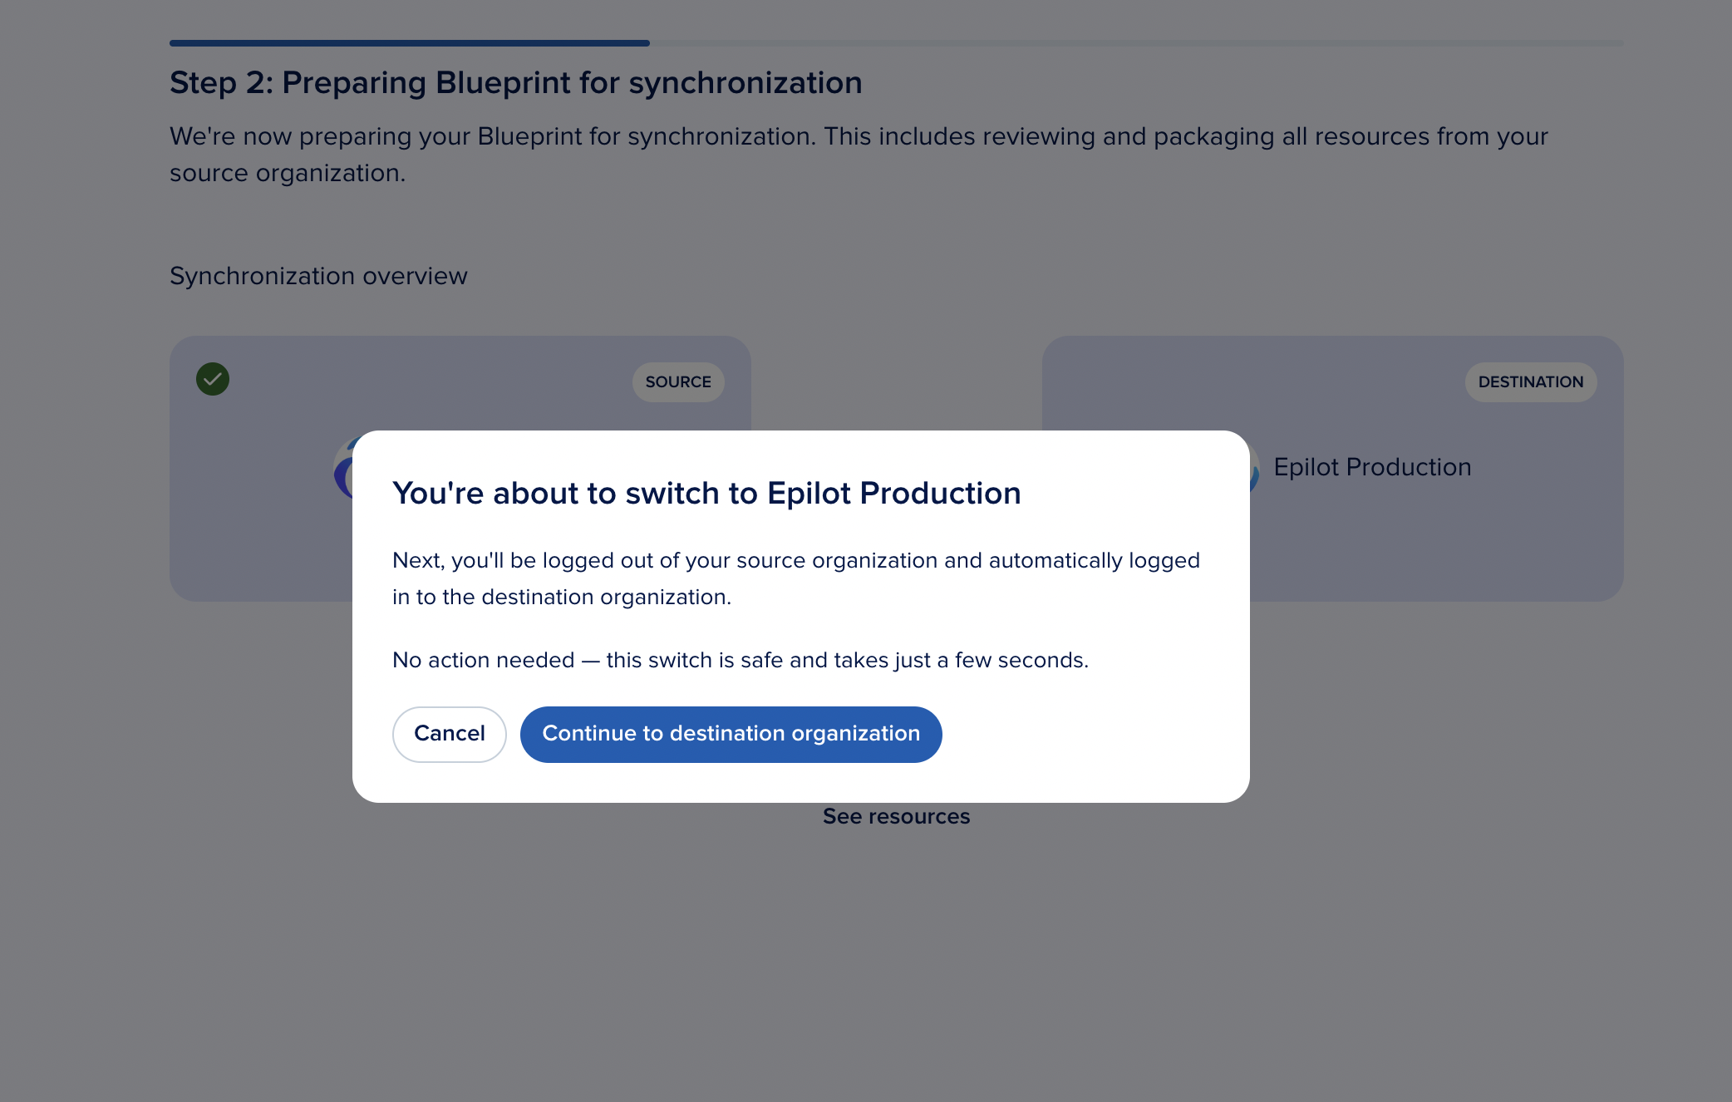Click the 'No action needed' message text
This screenshot has height=1102, width=1732.
coord(740,661)
